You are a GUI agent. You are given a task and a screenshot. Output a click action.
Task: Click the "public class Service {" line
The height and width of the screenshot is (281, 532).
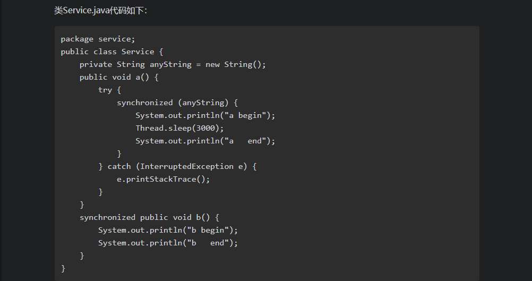point(112,52)
